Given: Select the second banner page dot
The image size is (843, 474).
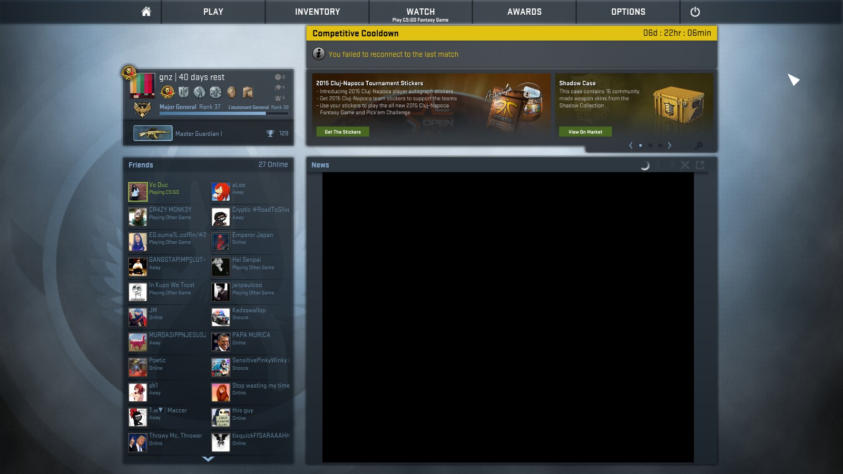Looking at the screenshot, I should click(650, 145).
